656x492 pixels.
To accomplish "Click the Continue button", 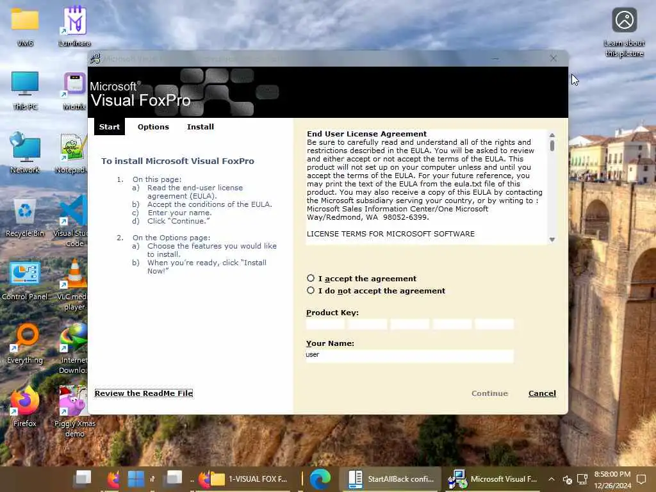I will (489, 393).
